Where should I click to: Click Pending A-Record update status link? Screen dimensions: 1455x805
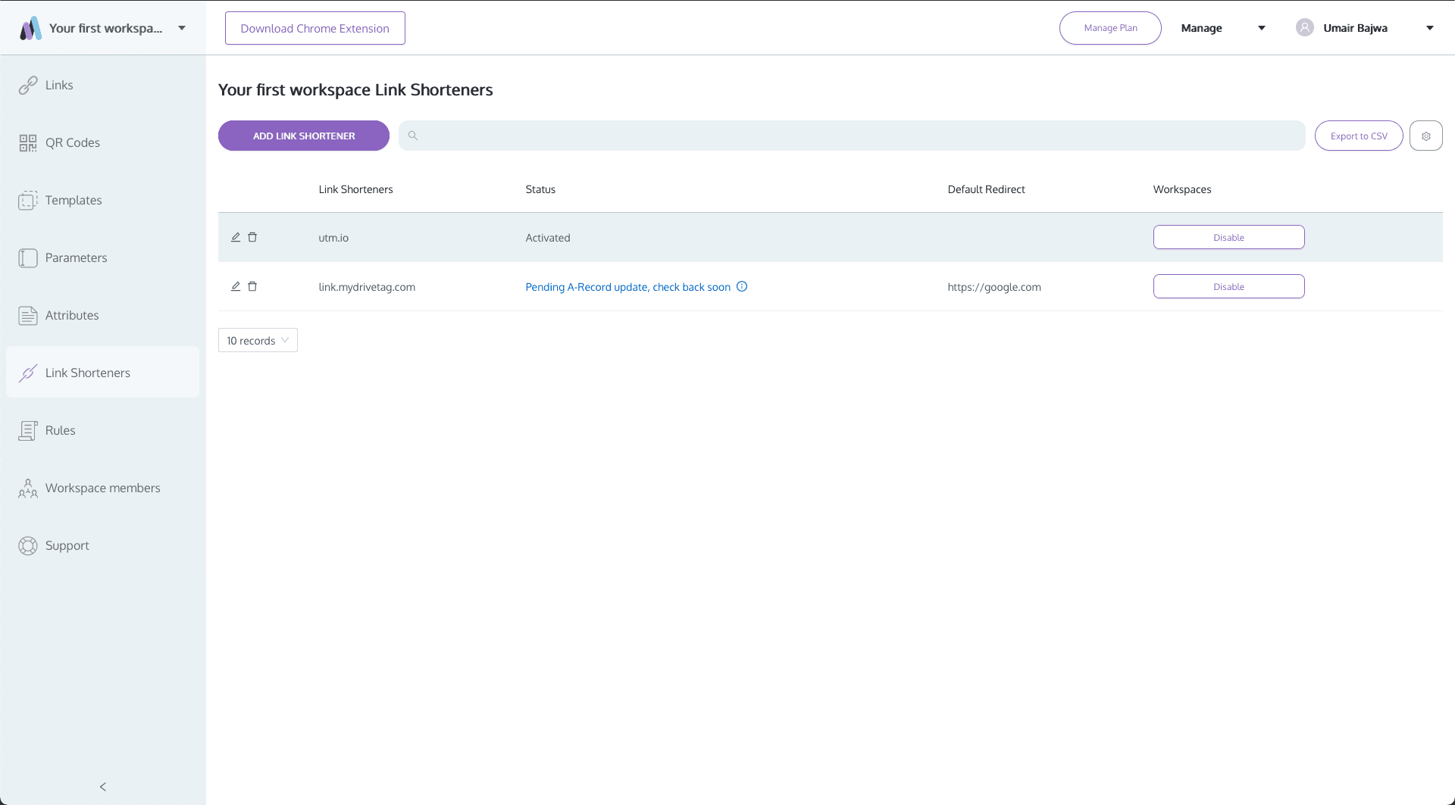click(628, 287)
